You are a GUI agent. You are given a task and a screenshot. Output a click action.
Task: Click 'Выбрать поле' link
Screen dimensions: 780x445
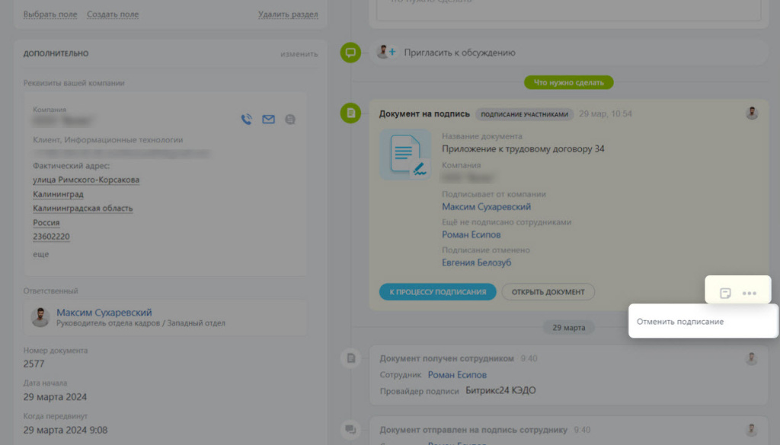coord(50,14)
